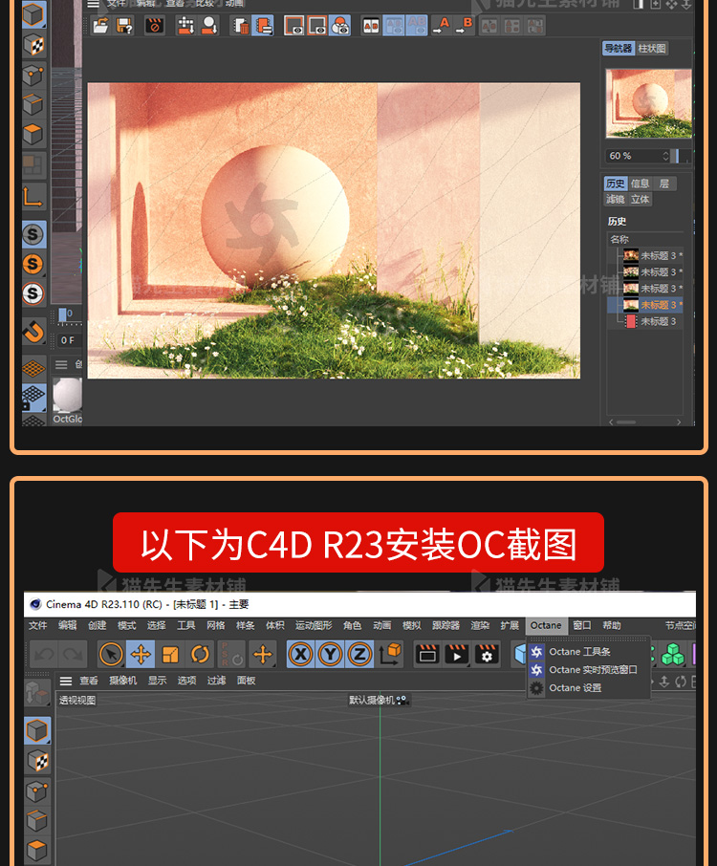Toggle the grey S snap button in upper sidebar
Image resolution: width=717 pixels, height=866 pixels.
coord(33,234)
